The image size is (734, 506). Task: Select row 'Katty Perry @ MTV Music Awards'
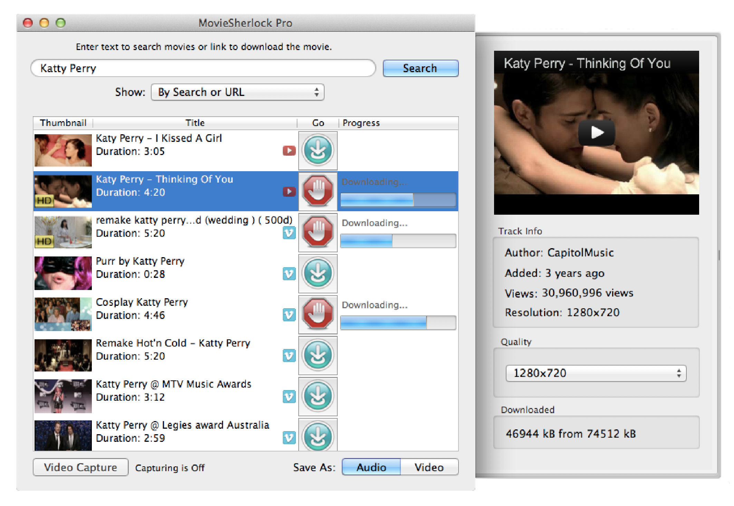tap(246, 396)
